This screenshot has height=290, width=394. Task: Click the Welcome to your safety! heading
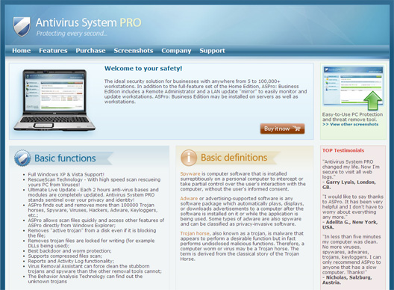coord(143,69)
